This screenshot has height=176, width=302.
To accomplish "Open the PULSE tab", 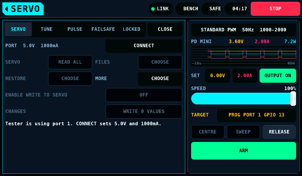I will pyautogui.click(x=75, y=29).
